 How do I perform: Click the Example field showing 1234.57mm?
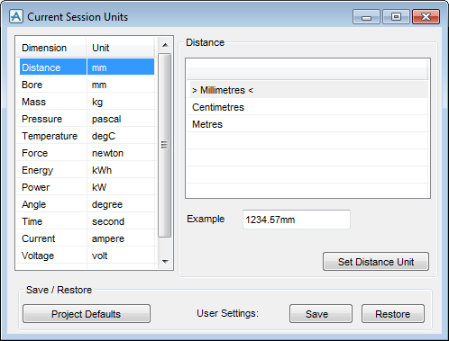pyautogui.click(x=297, y=220)
